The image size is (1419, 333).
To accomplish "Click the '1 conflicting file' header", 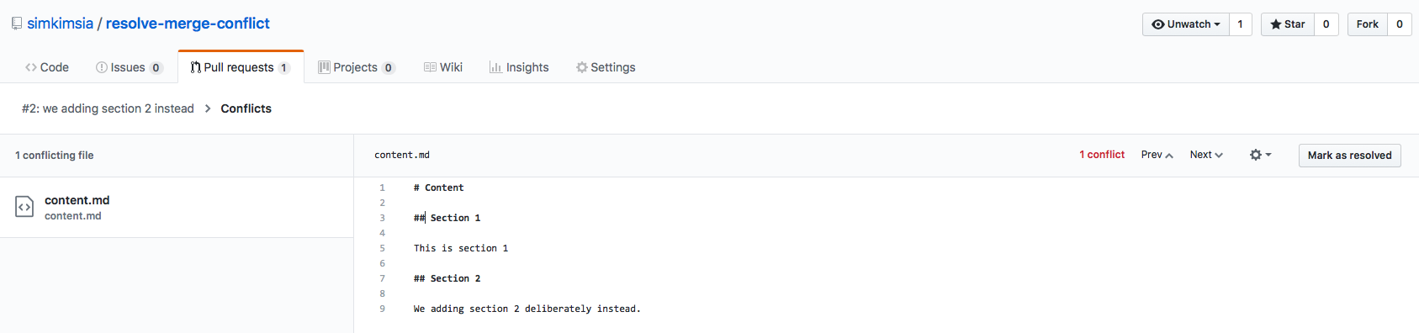I will (55, 156).
